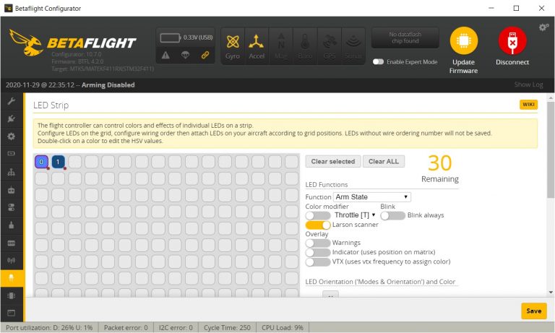Click the failsafe parachute icon
Viewport: 555px width, 333px height.
point(185,55)
